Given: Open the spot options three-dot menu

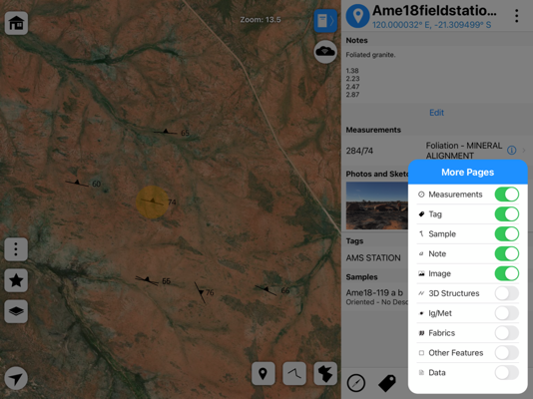Looking at the screenshot, I should tap(517, 16).
